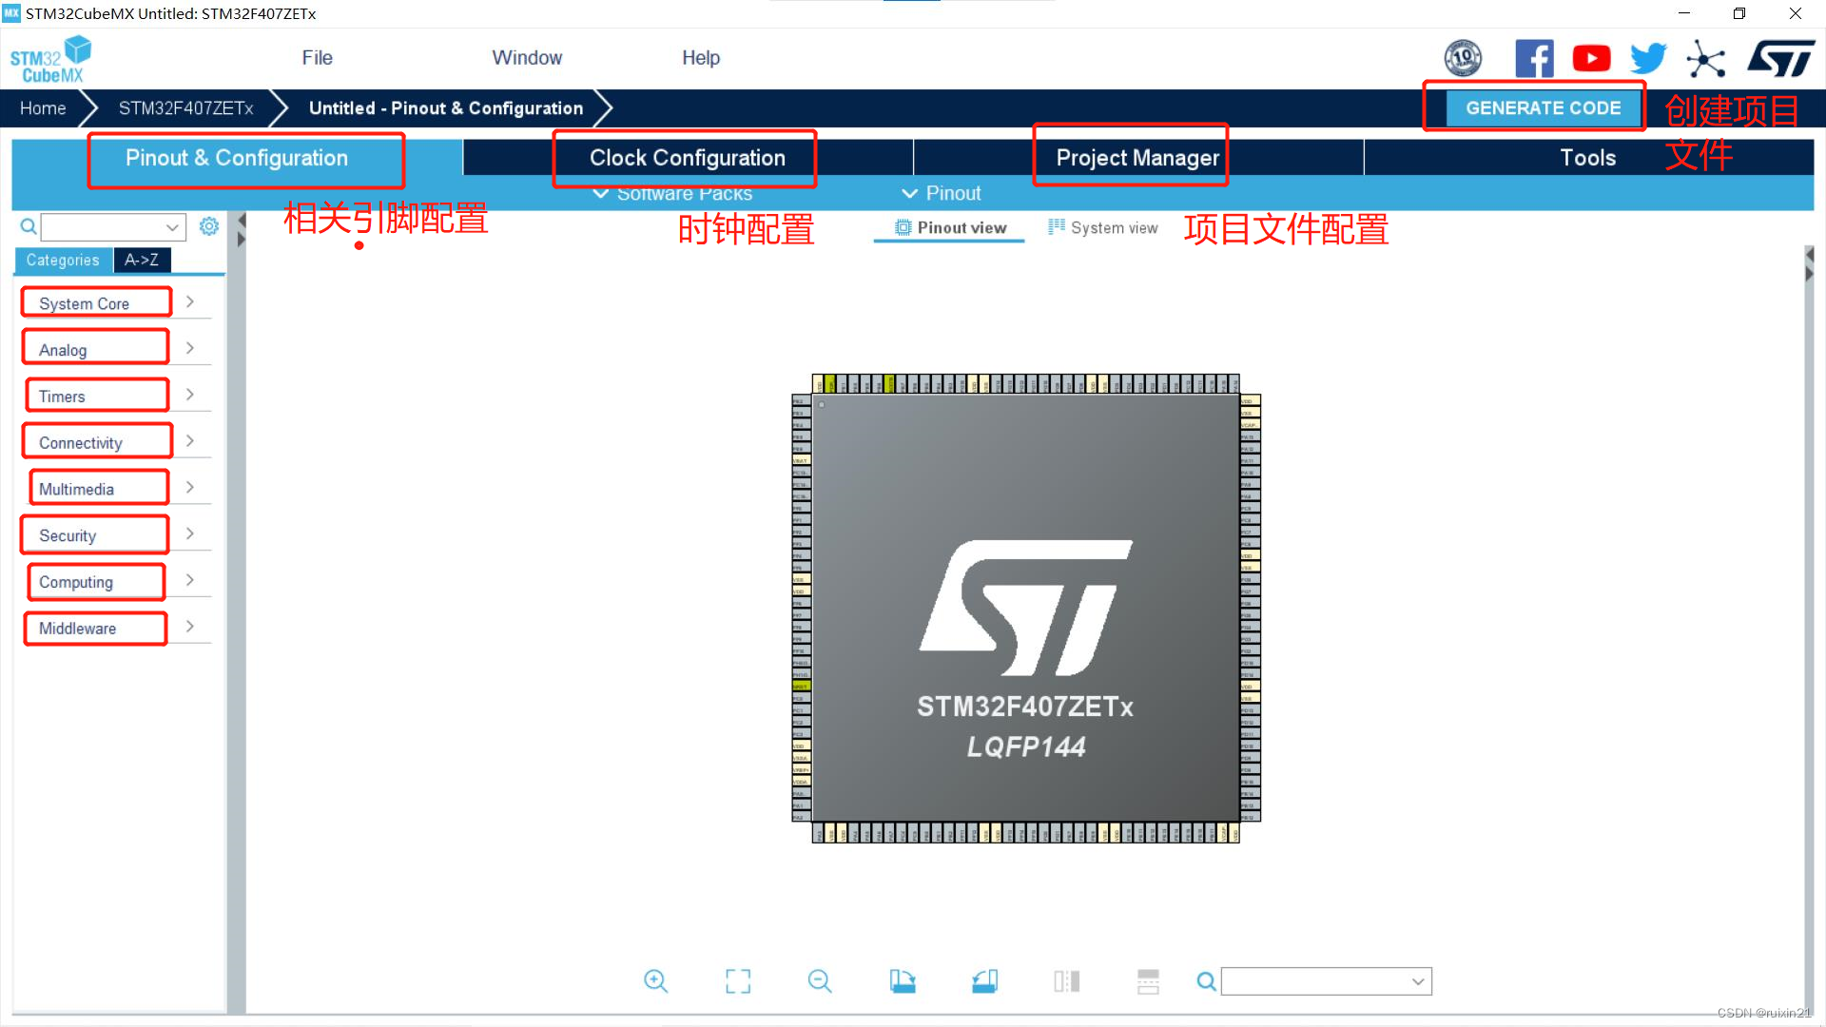The height and width of the screenshot is (1027, 1826).
Task: Collapse the left panel using splitter arrow
Action: point(242,221)
